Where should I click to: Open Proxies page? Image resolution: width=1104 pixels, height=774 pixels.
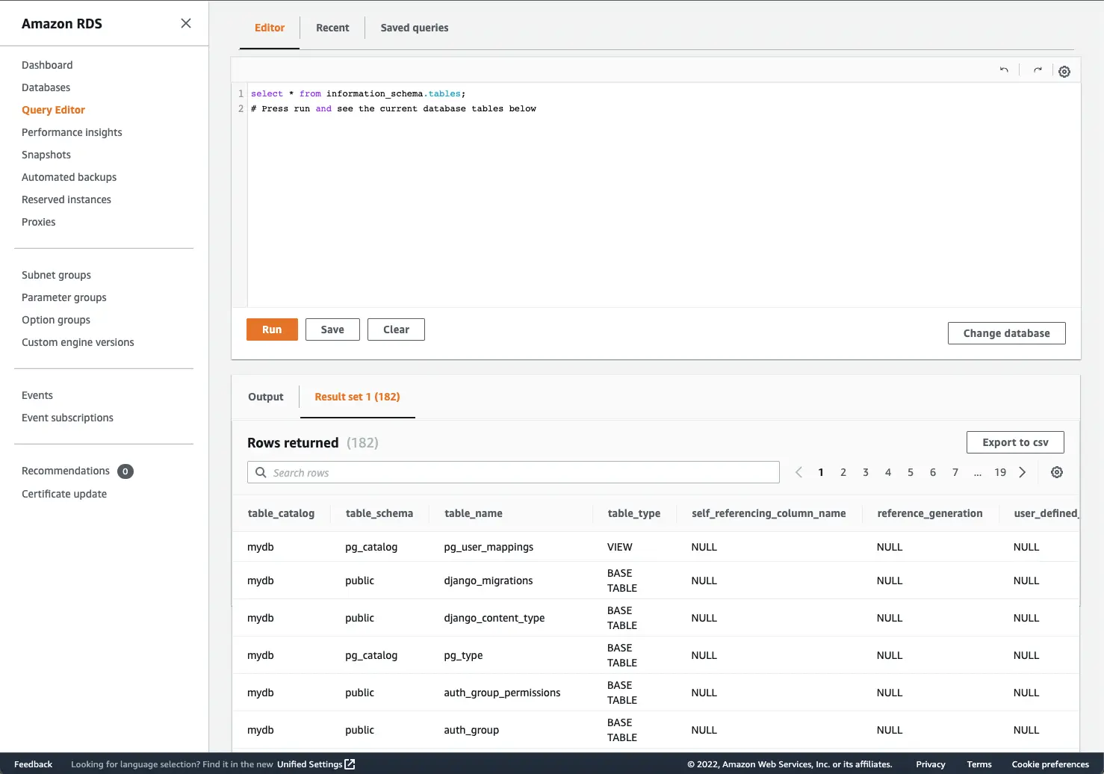click(39, 222)
